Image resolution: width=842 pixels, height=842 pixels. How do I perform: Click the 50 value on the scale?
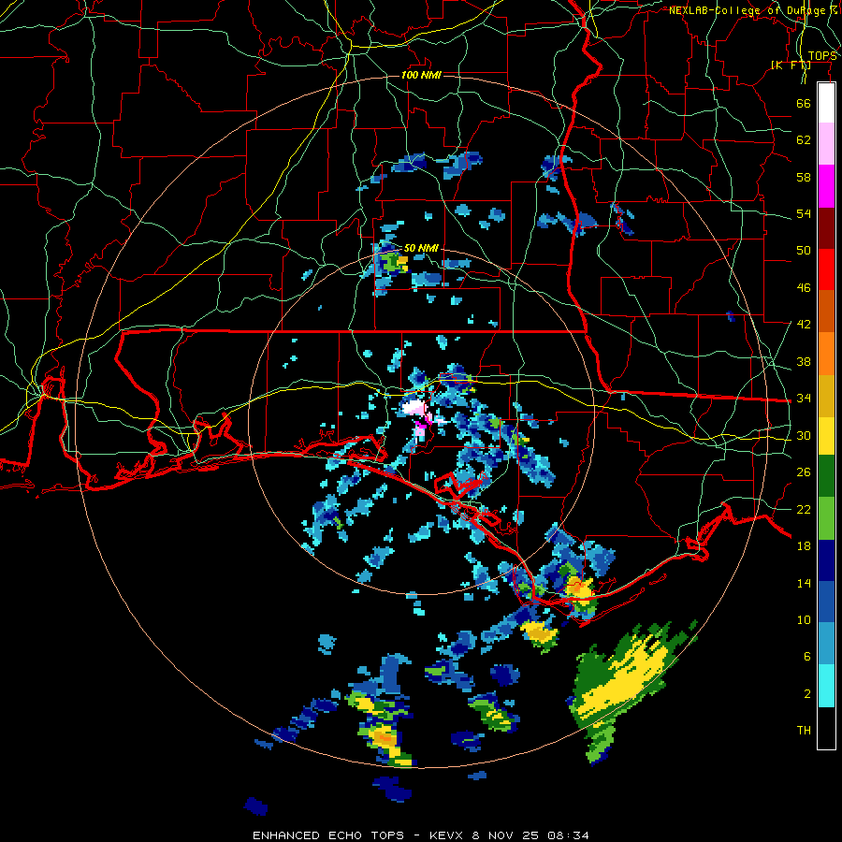pos(804,250)
